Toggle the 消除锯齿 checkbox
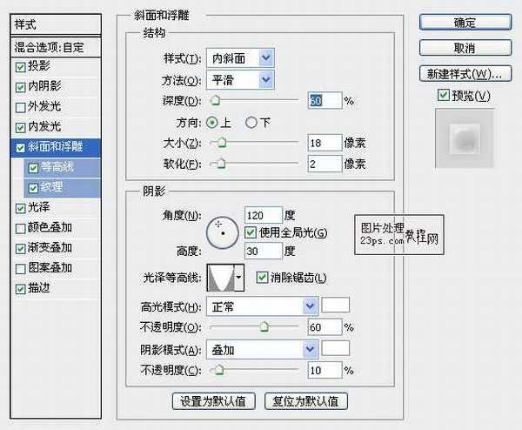This screenshot has height=430, width=522. pyautogui.click(x=262, y=278)
